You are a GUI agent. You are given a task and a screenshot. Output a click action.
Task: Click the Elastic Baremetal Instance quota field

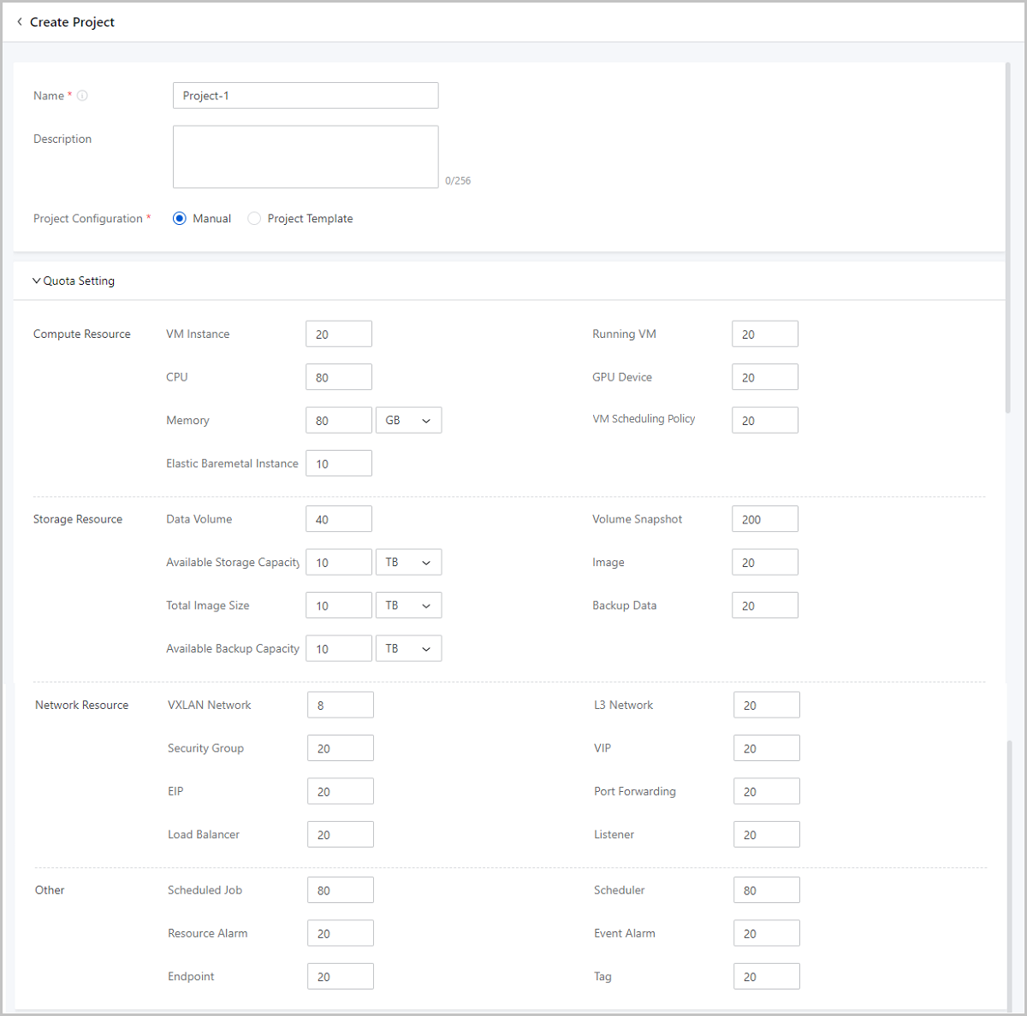click(338, 464)
